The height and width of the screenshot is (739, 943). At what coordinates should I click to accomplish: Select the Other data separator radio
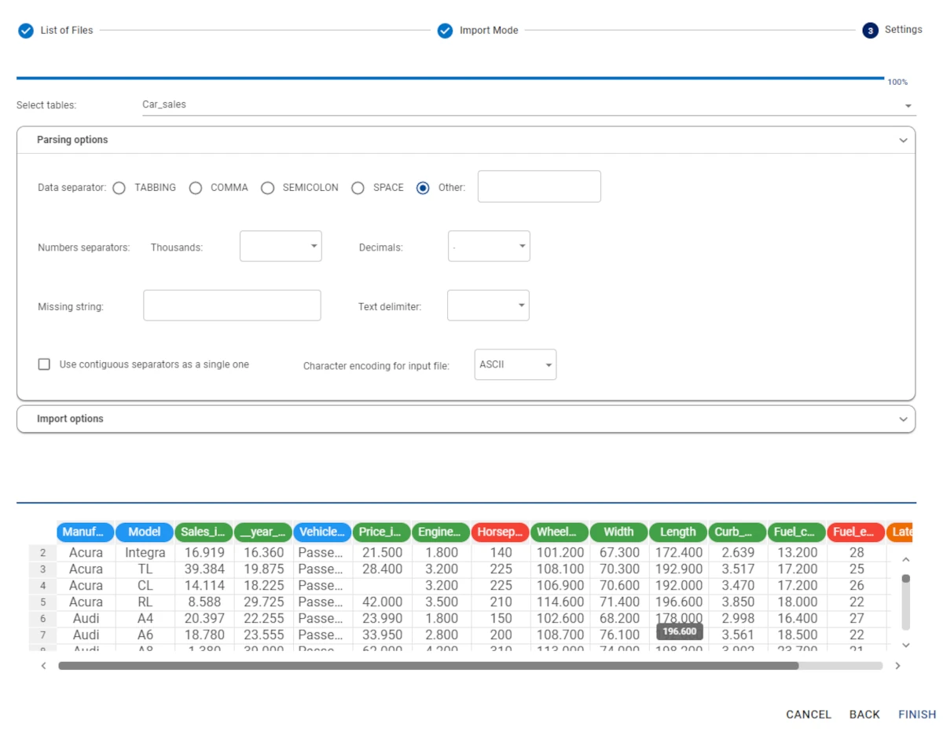(x=423, y=188)
